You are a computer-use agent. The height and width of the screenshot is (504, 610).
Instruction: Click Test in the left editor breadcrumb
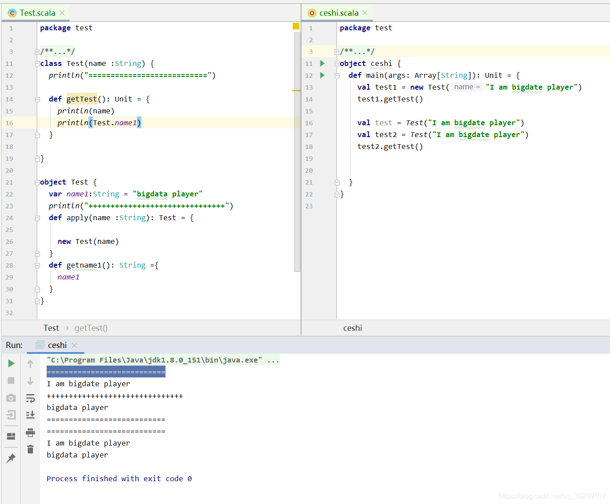point(51,328)
